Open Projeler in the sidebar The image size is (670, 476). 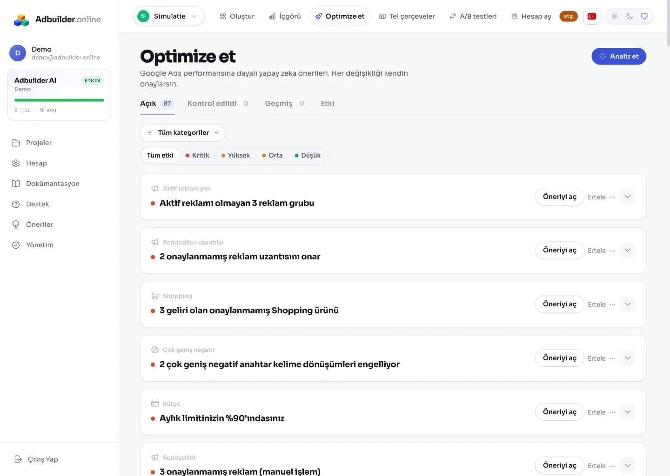click(59, 143)
